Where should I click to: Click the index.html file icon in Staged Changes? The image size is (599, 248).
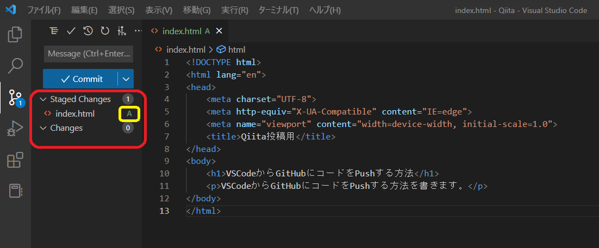click(x=48, y=113)
